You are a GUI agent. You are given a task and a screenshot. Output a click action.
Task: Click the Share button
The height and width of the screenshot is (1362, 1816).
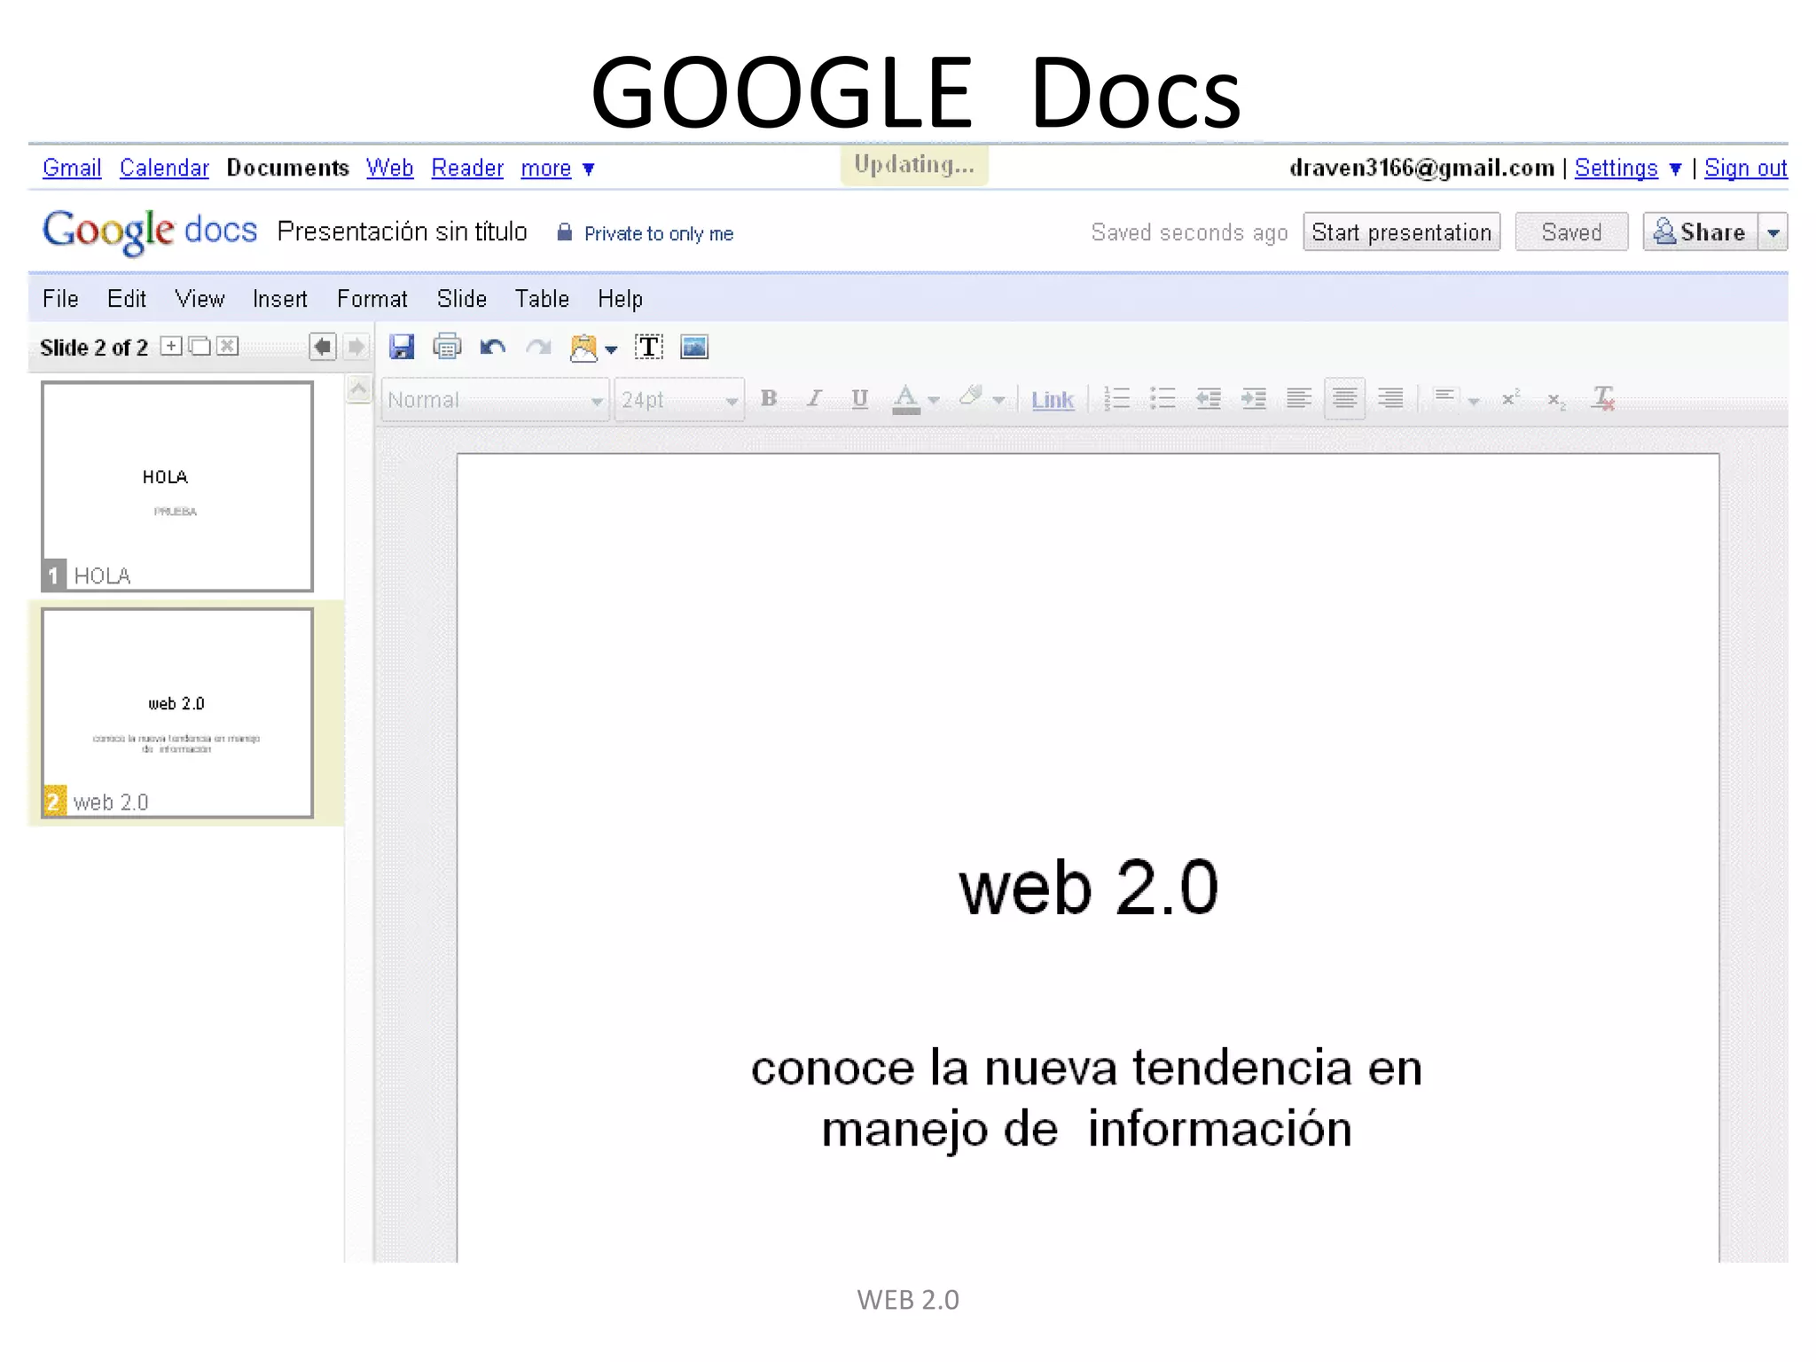pyautogui.click(x=1700, y=232)
